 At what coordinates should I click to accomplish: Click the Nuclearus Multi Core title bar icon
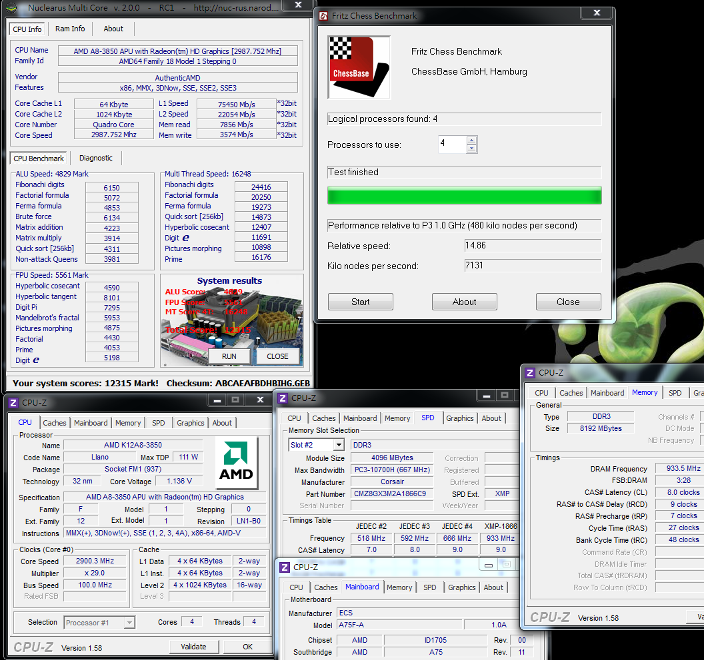(12, 8)
